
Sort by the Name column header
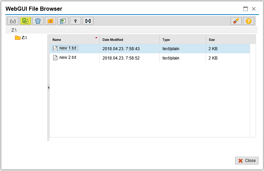coord(74,39)
